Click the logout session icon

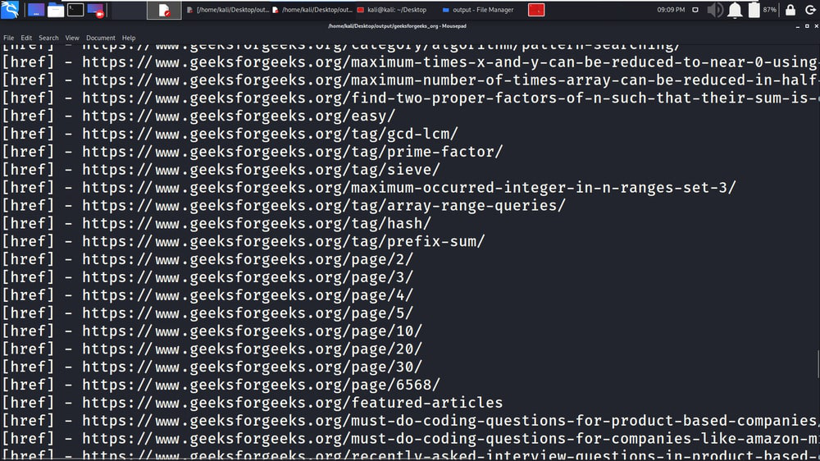(810, 10)
